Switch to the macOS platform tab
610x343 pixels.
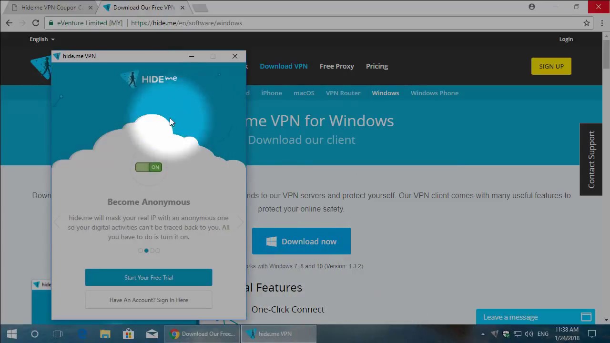click(304, 93)
